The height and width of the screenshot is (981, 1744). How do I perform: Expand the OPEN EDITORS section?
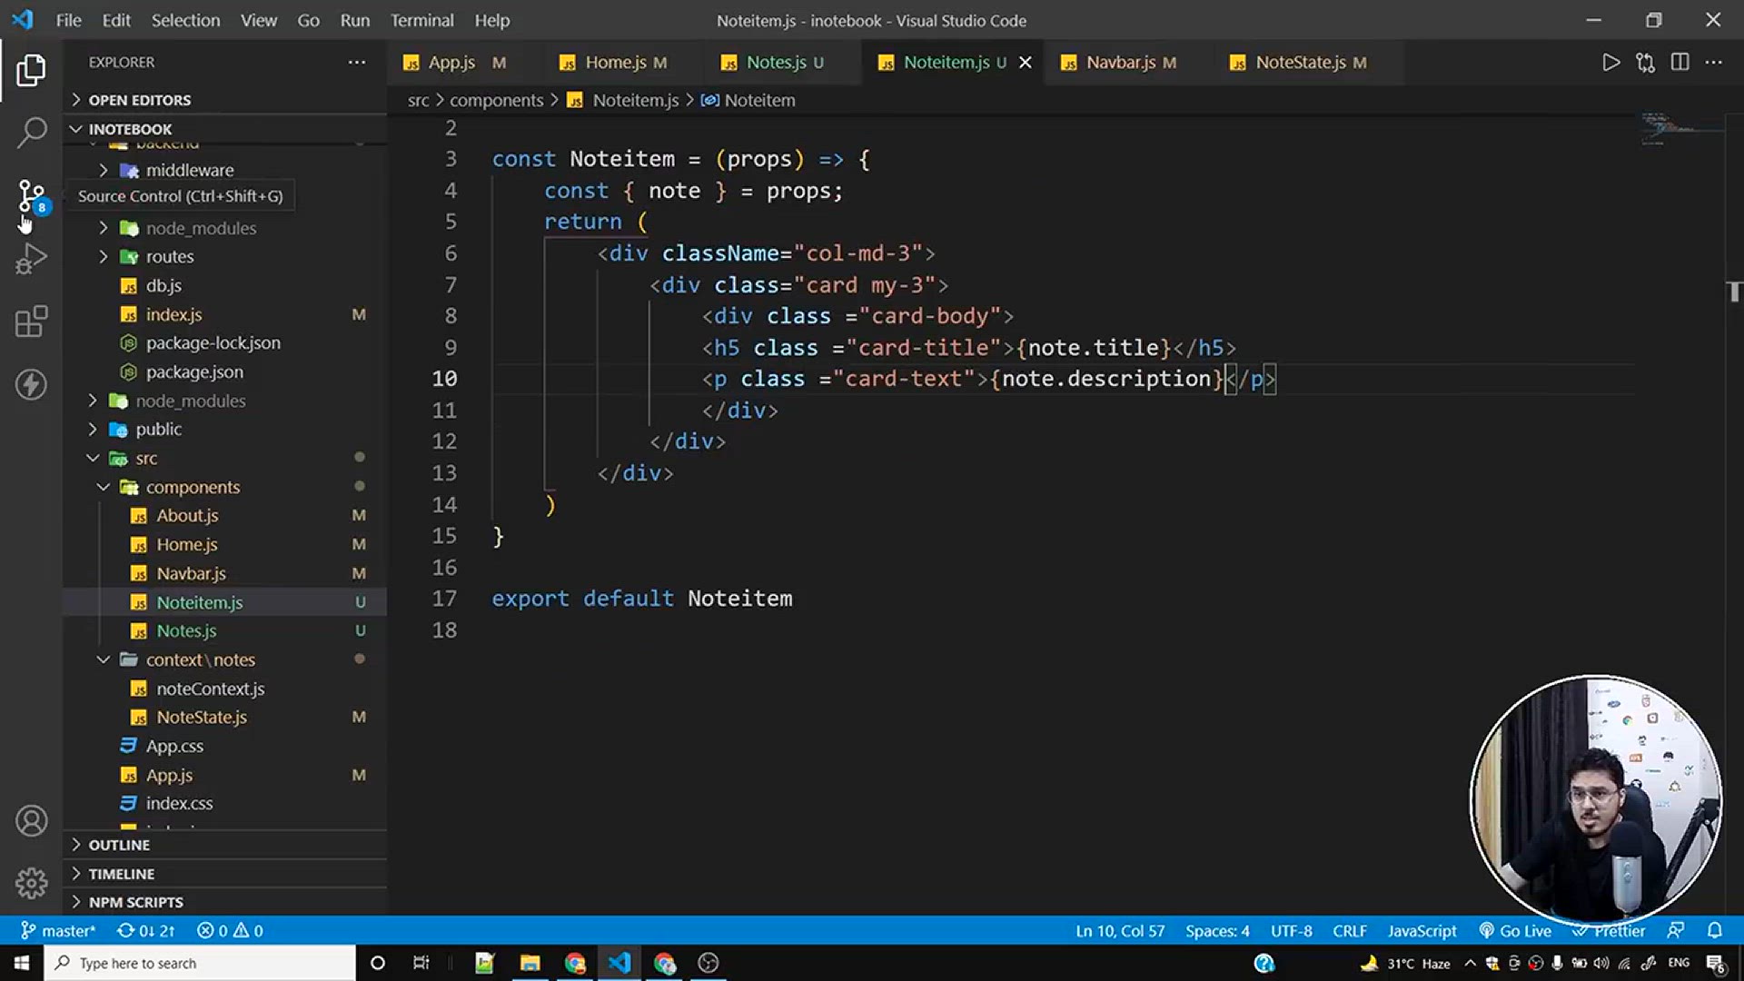[224, 100]
